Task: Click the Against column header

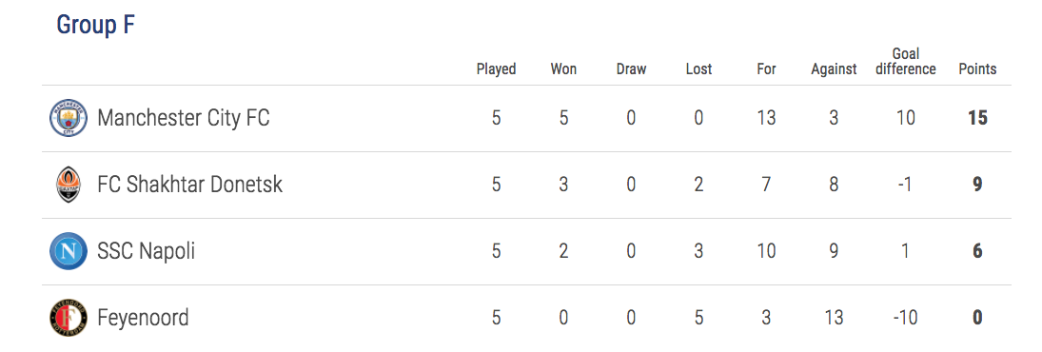Action: pos(834,69)
